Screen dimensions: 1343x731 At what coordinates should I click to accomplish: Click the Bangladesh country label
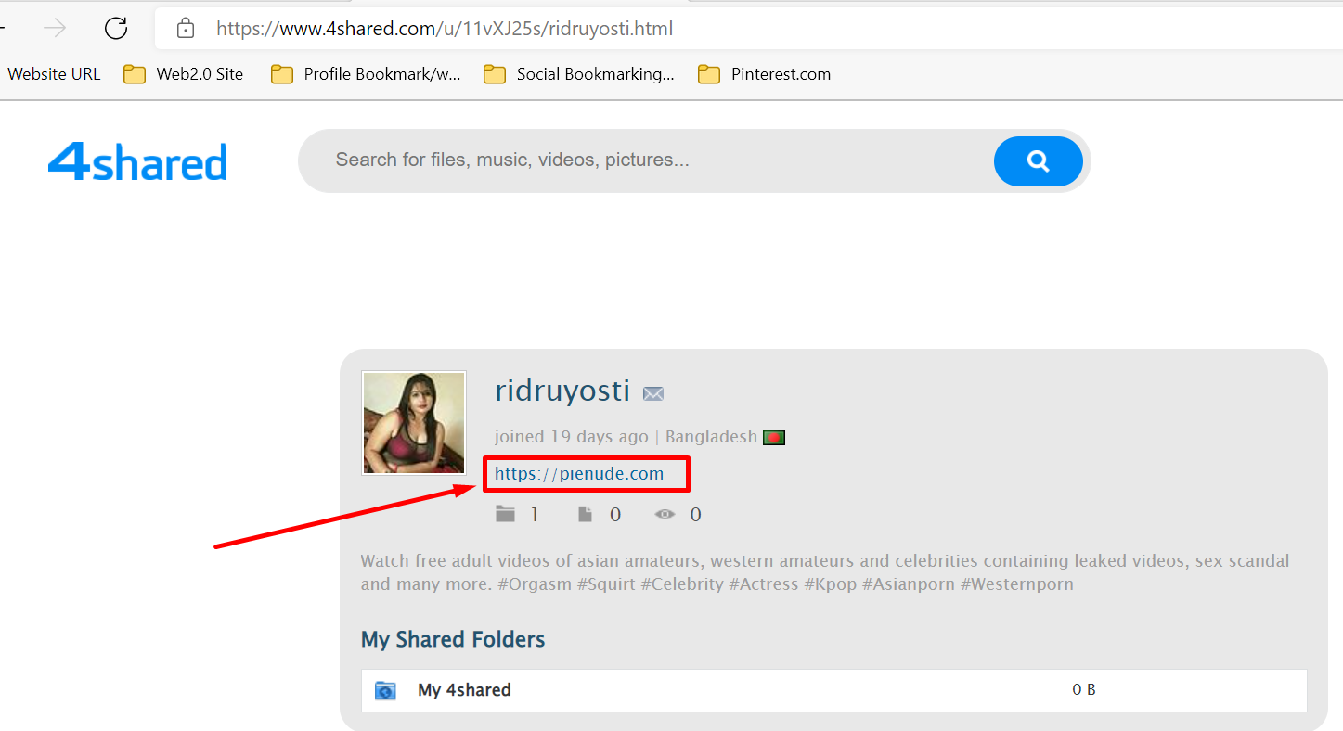[x=711, y=436]
